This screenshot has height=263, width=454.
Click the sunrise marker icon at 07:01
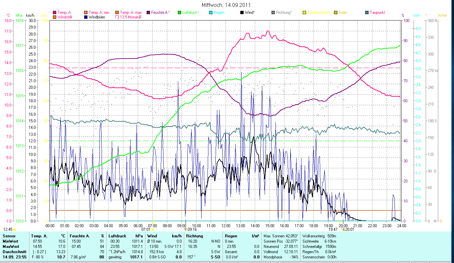153,229
